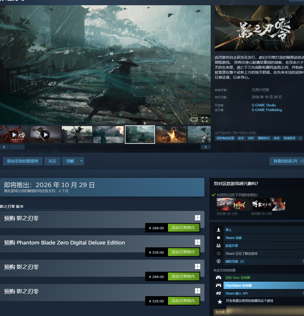The height and width of the screenshot is (316, 304).
Task: Open the 武术 tag
Action: (x=241, y=138)
